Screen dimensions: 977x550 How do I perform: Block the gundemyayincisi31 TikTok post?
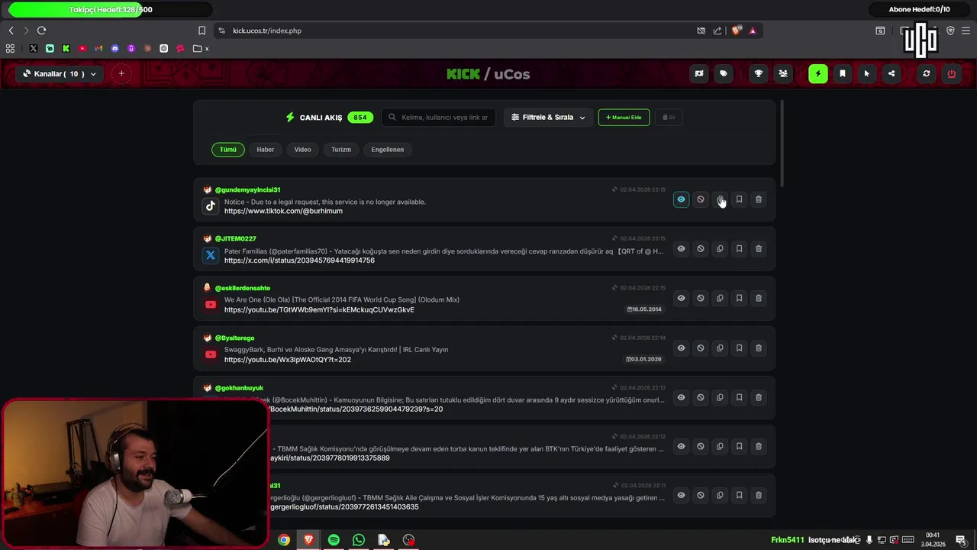[x=700, y=199]
